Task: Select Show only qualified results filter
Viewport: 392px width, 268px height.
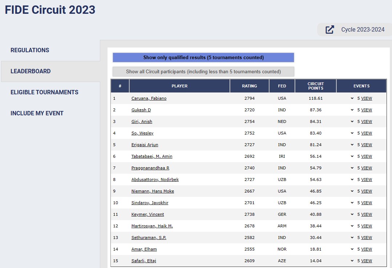Action: coord(203,58)
